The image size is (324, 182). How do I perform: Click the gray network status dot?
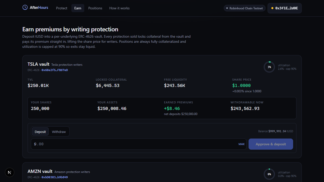(x=227, y=8)
